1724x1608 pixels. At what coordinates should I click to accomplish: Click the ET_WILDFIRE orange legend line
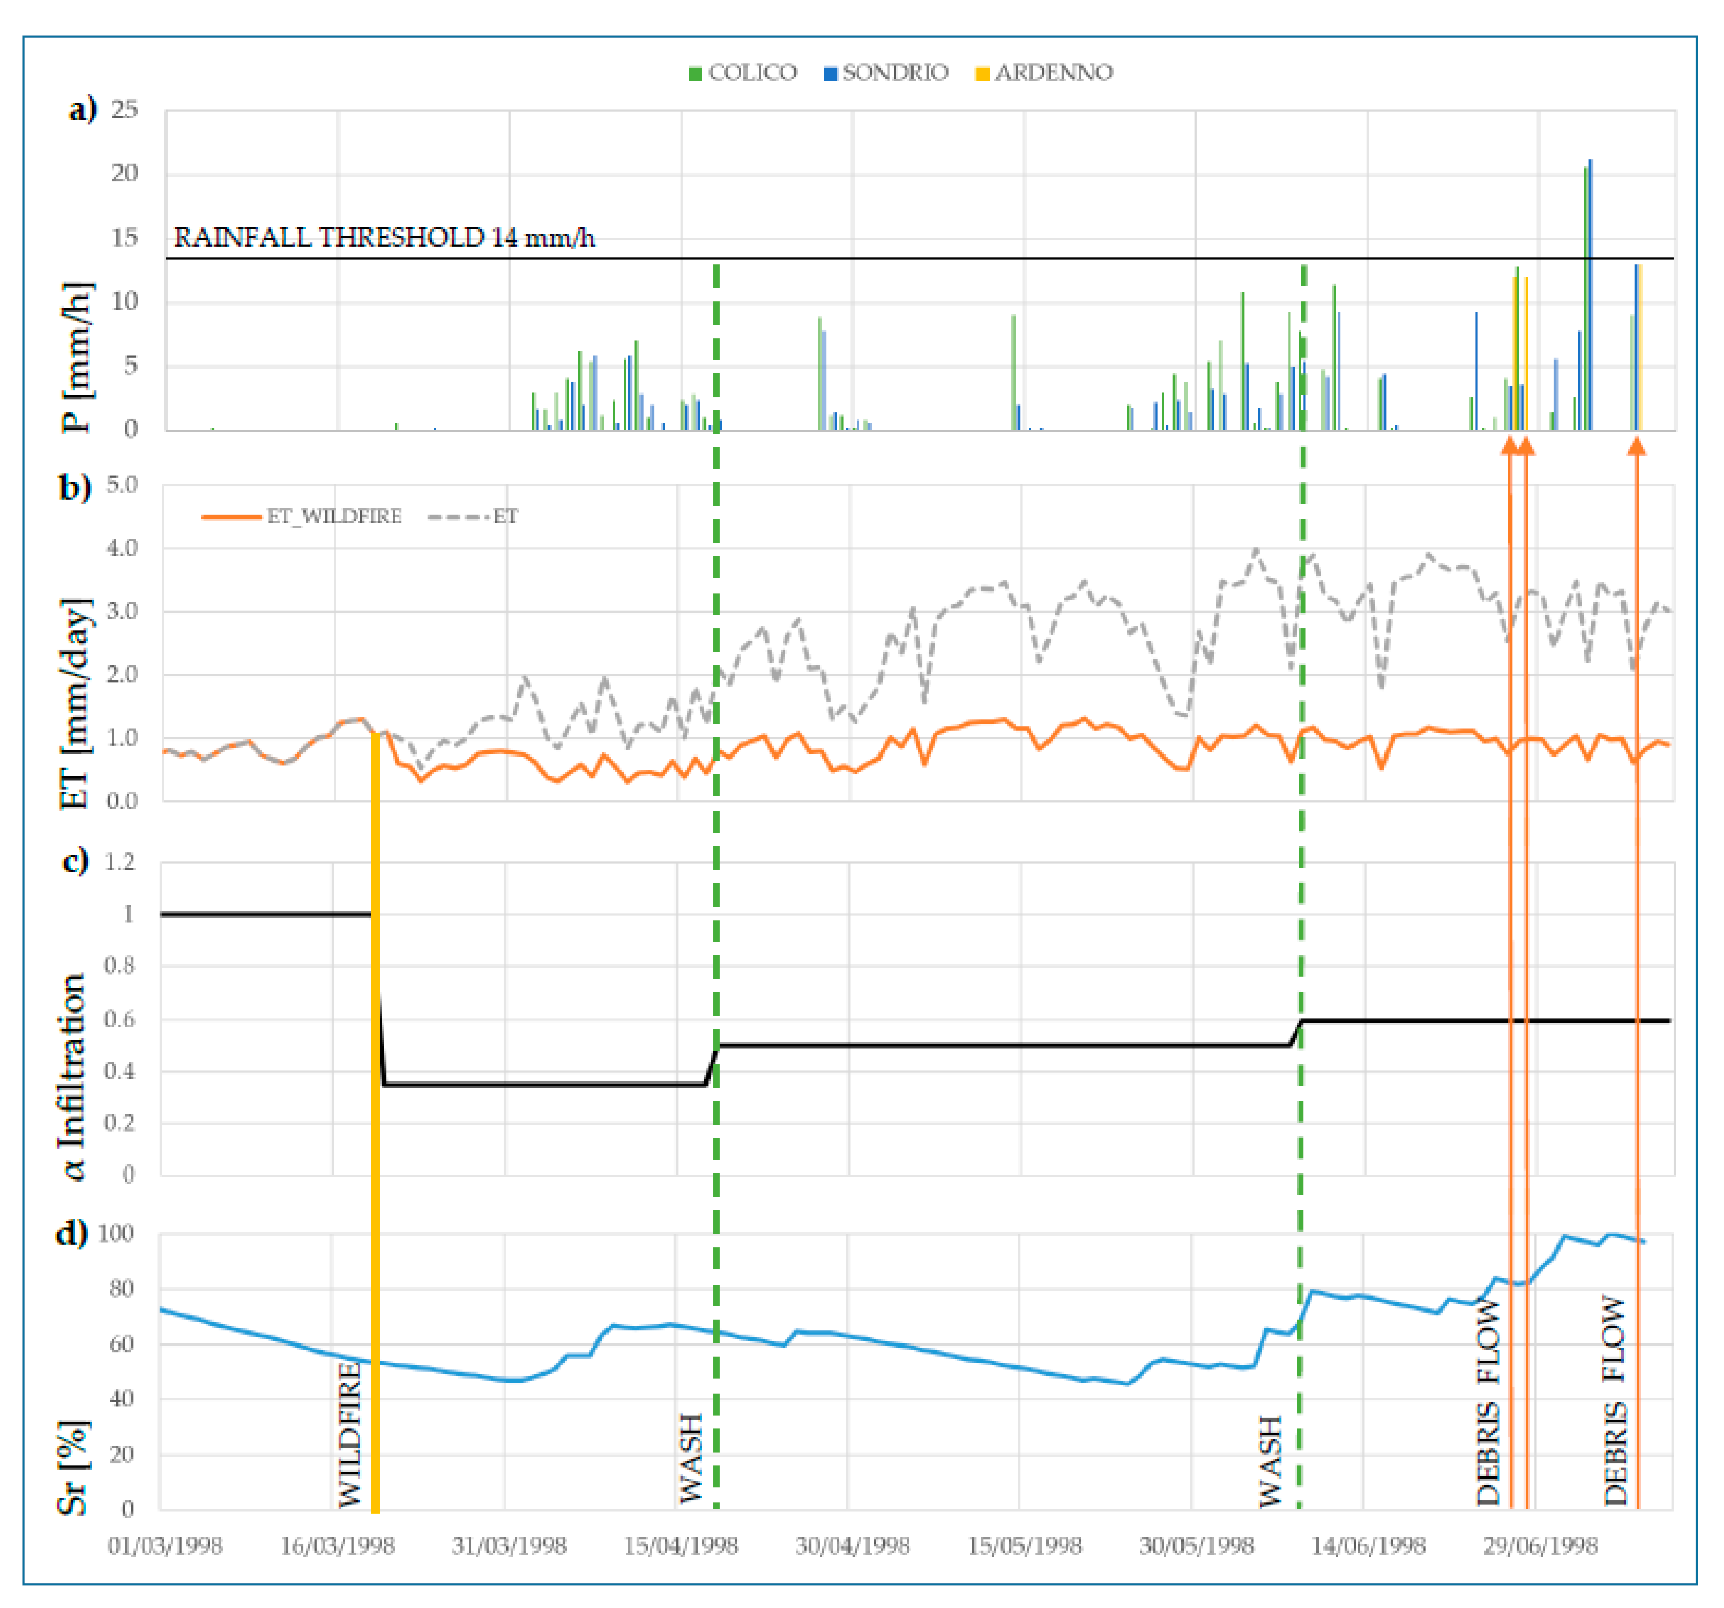click(231, 517)
